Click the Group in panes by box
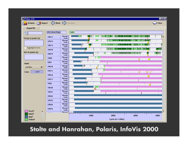Viewport: 188px width, 145px height. tap(34, 43)
